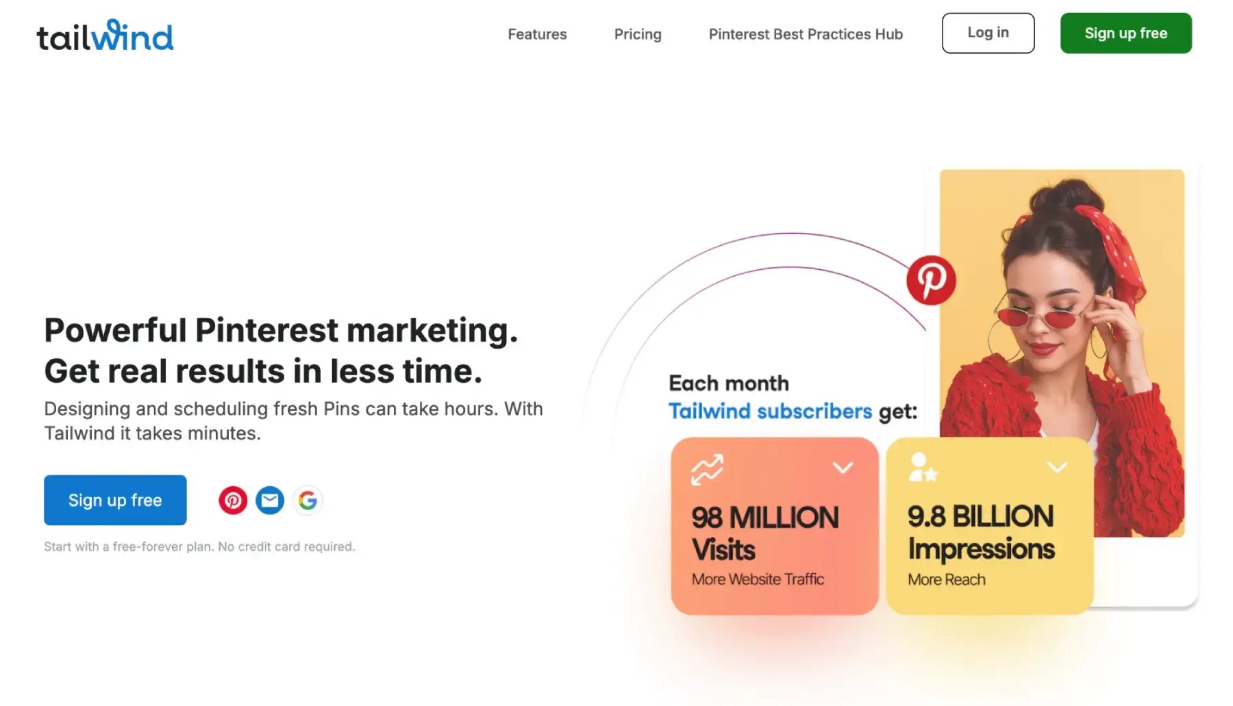Click the Tailwind subscribers blue text
Image resolution: width=1233 pixels, height=706 pixels.
[770, 412]
